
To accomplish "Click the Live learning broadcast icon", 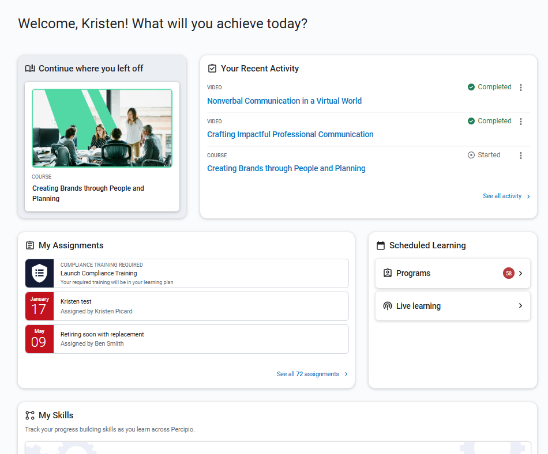I will coord(388,306).
